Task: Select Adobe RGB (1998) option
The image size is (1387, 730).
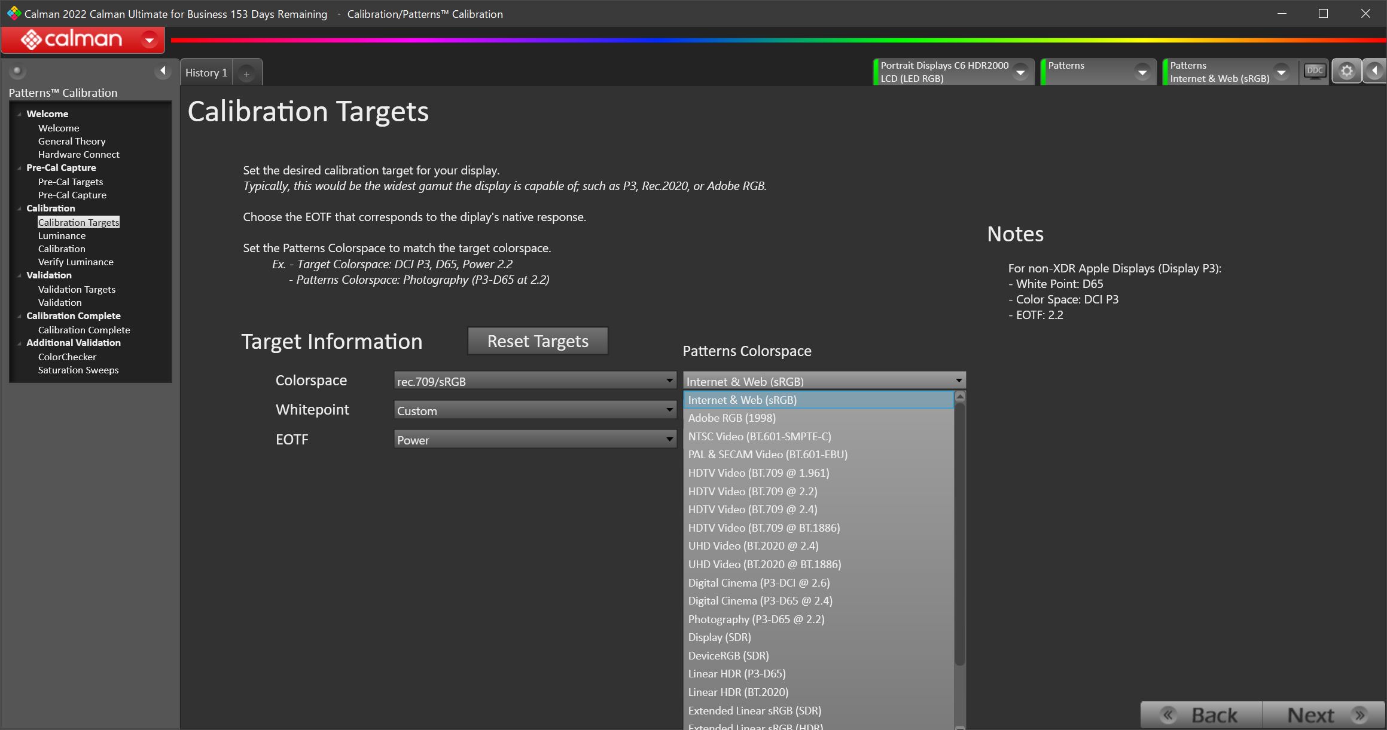Action: [x=818, y=418]
